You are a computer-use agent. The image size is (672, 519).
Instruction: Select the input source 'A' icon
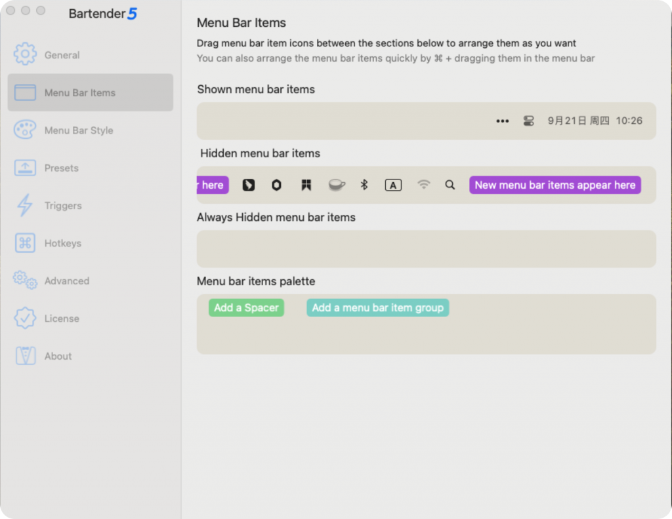pos(393,185)
